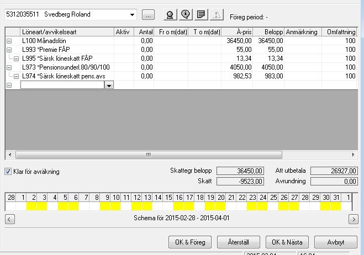
Task: Collapse the L974 *Särsk löneskatt pens.avs node
Action: (x=16, y=76)
